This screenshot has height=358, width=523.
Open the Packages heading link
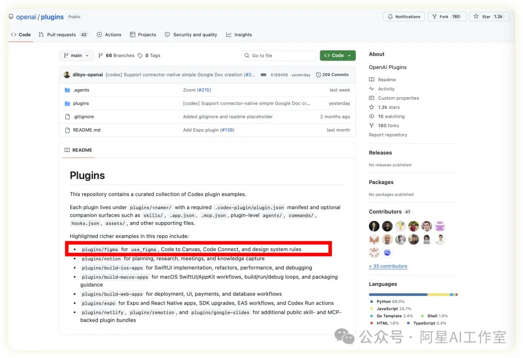tap(381, 182)
